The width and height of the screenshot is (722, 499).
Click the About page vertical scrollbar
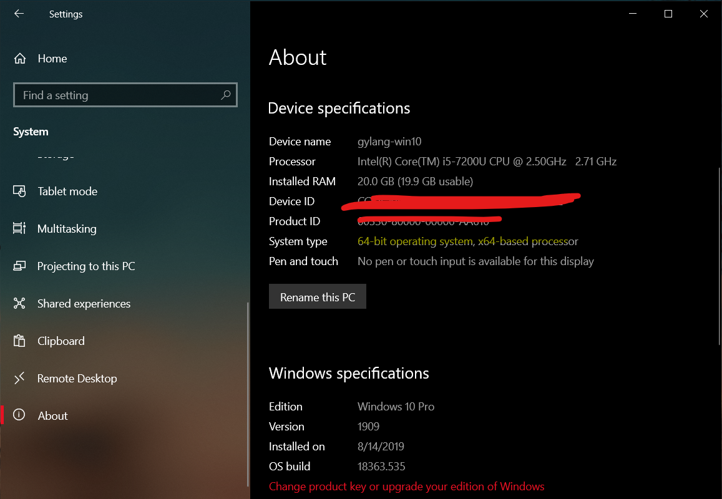(720, 256)
